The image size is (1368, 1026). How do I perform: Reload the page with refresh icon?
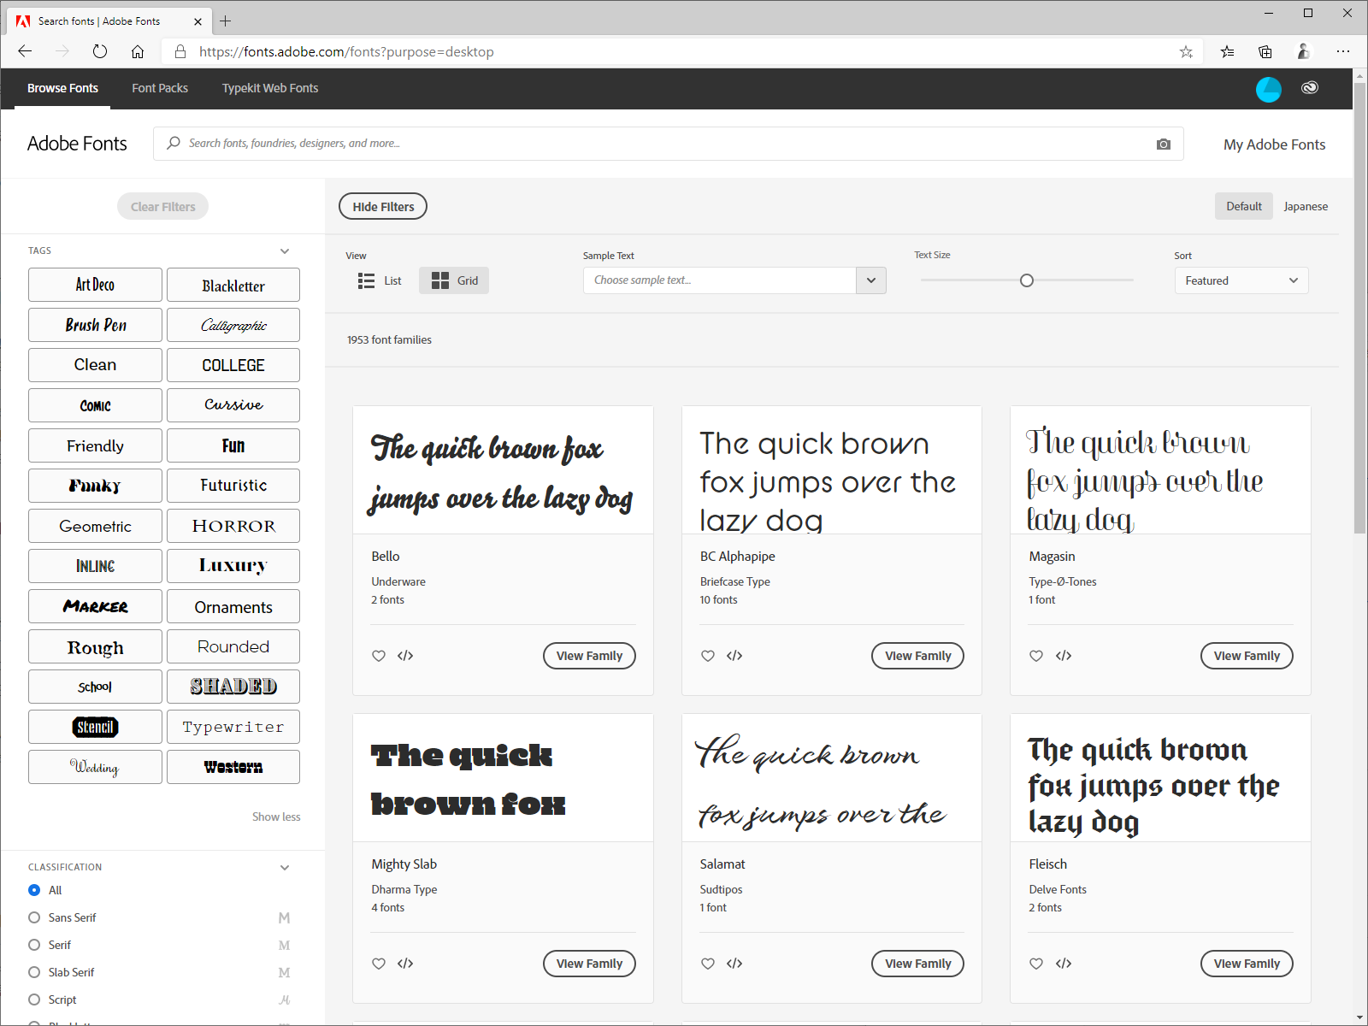(100, 51)
